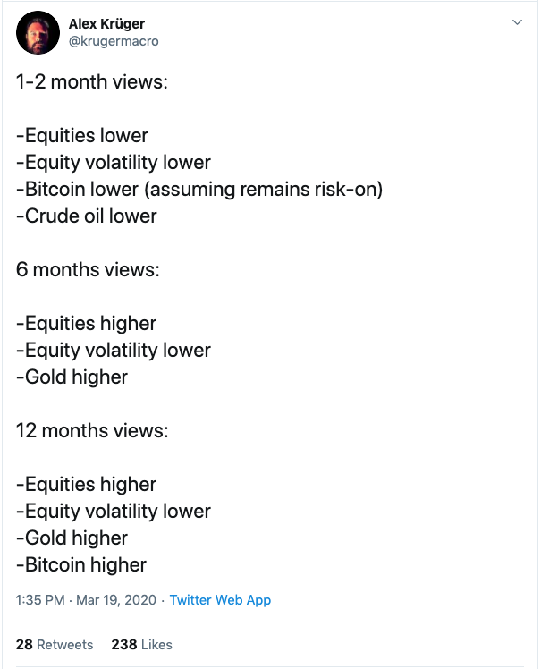Open Alex Krüger's profile picture
Screen dimensions: 541x669
tap(38, 32)
